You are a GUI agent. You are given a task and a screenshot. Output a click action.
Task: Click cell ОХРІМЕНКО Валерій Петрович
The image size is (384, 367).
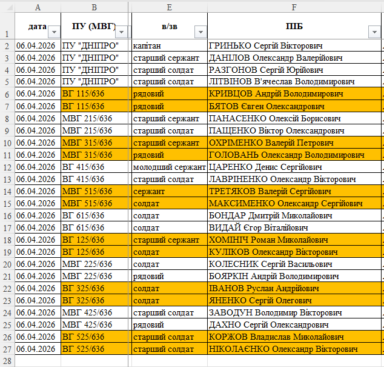pos(294,143)
